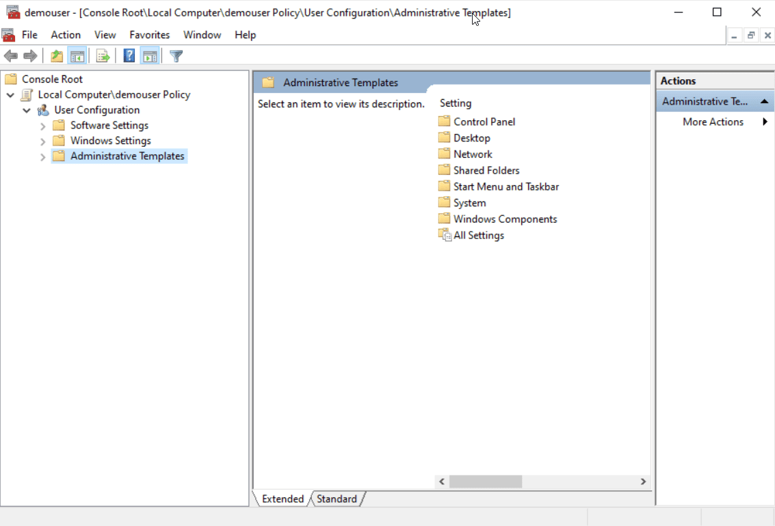Viewport: 775px width, 526px height.
Task: Click the console icon left of File menu
Action: (8, 35)
